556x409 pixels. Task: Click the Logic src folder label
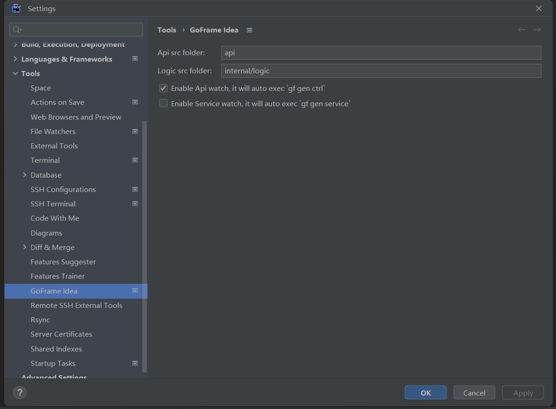pyautogui.click(x=184, y=70)
